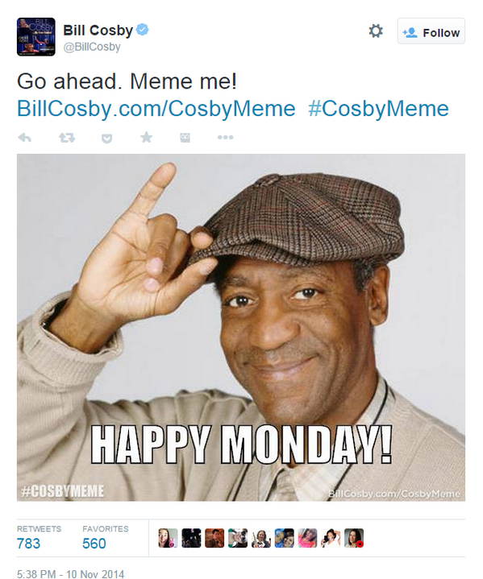483x579 pixels.
Task: Expand the Happy Monday meme image
Action: (241, 327)
